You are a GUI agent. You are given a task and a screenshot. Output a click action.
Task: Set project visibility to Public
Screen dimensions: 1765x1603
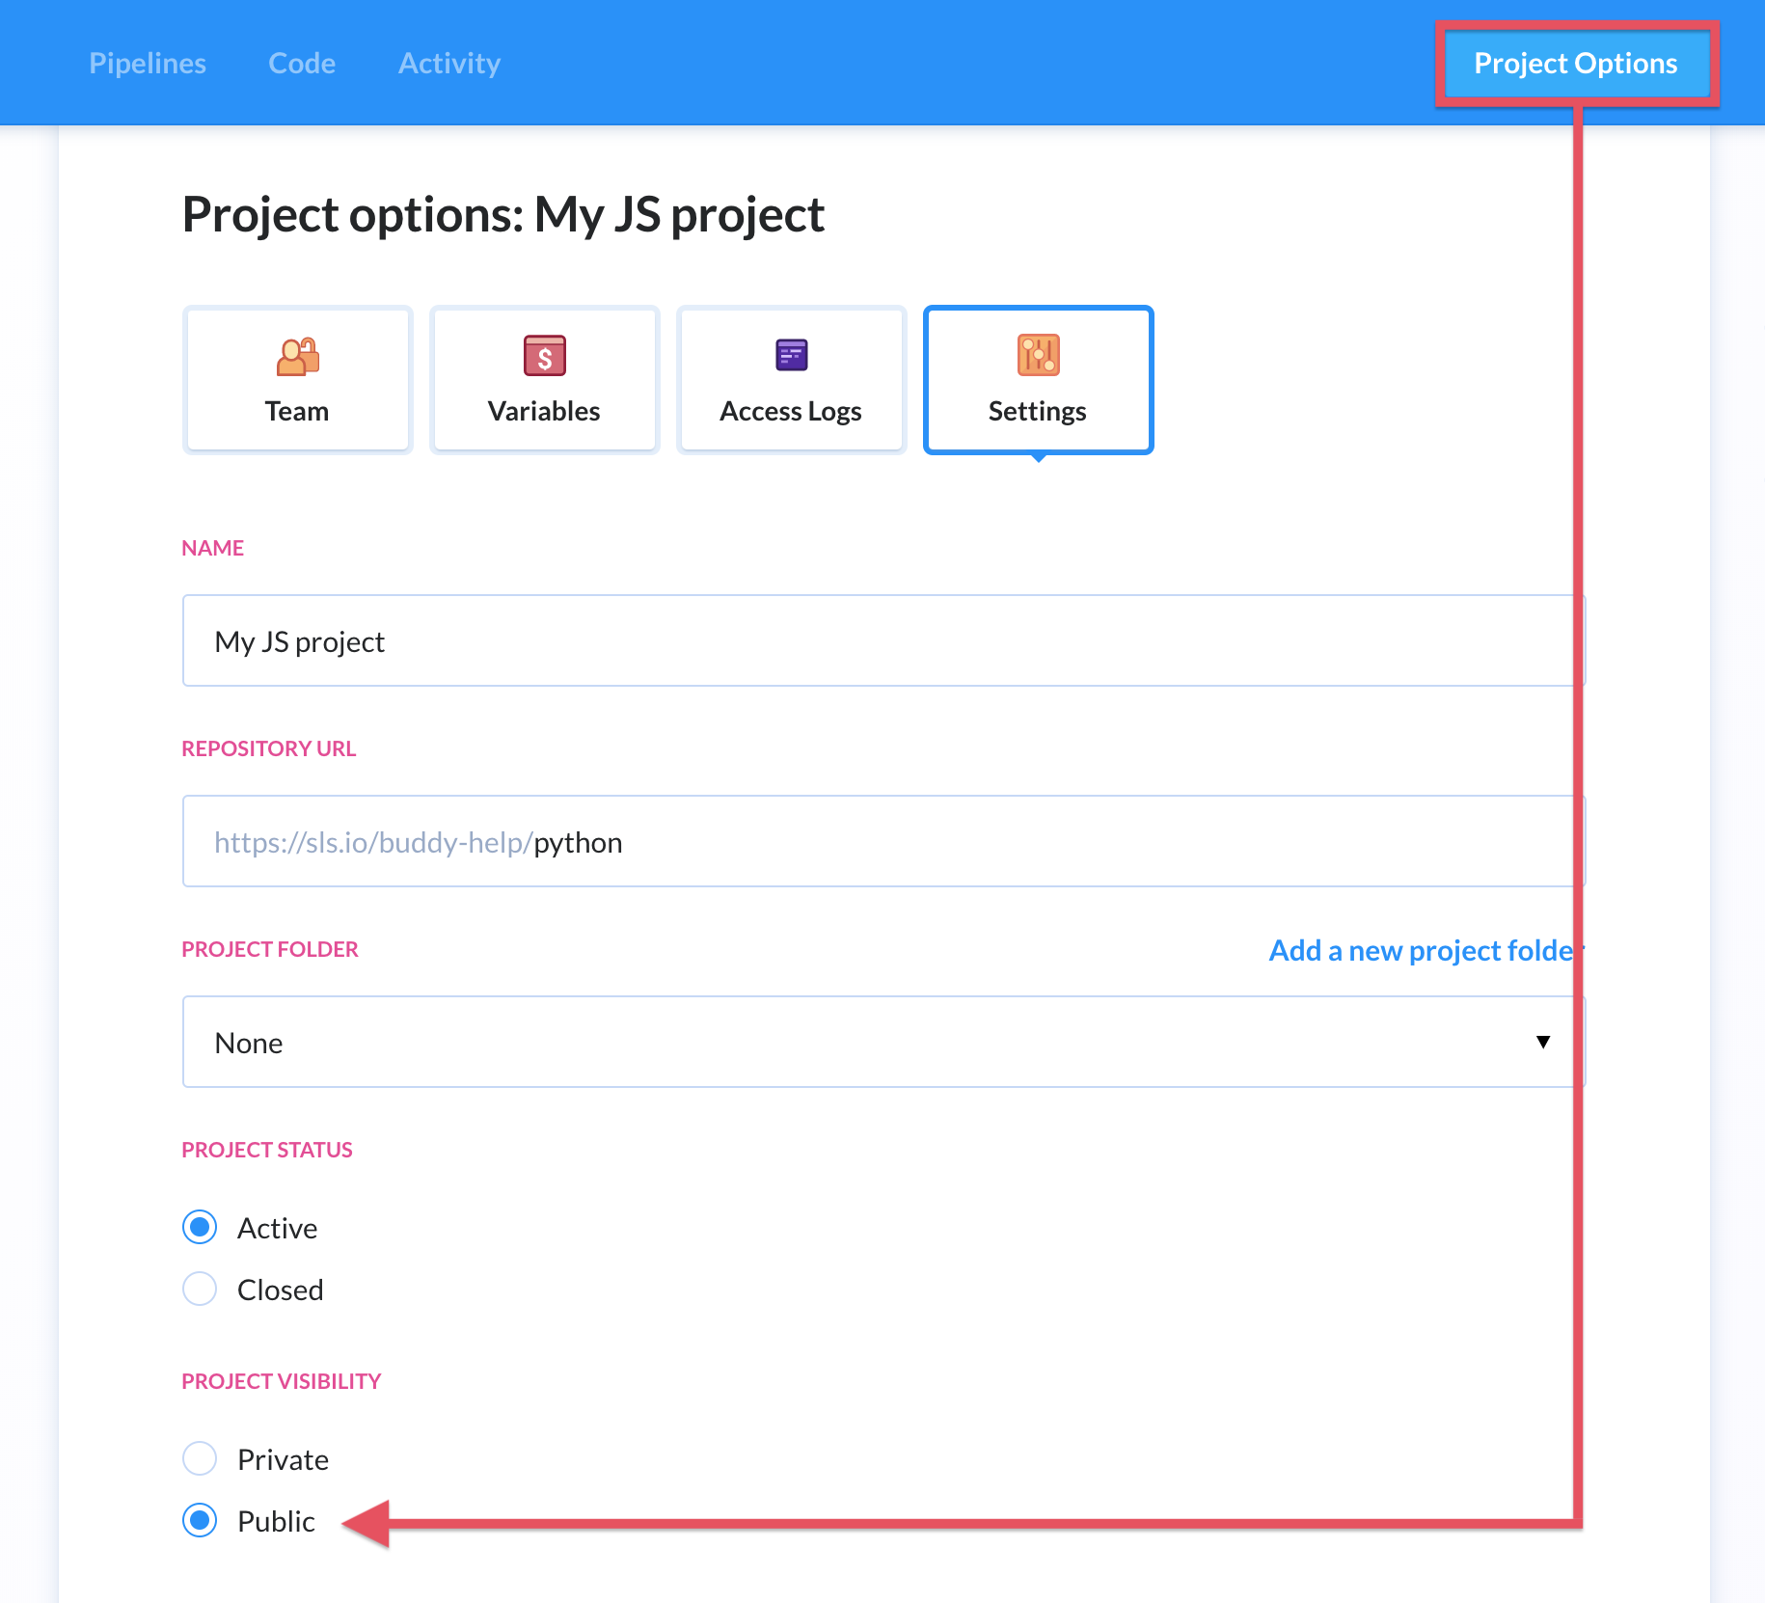200,1520
